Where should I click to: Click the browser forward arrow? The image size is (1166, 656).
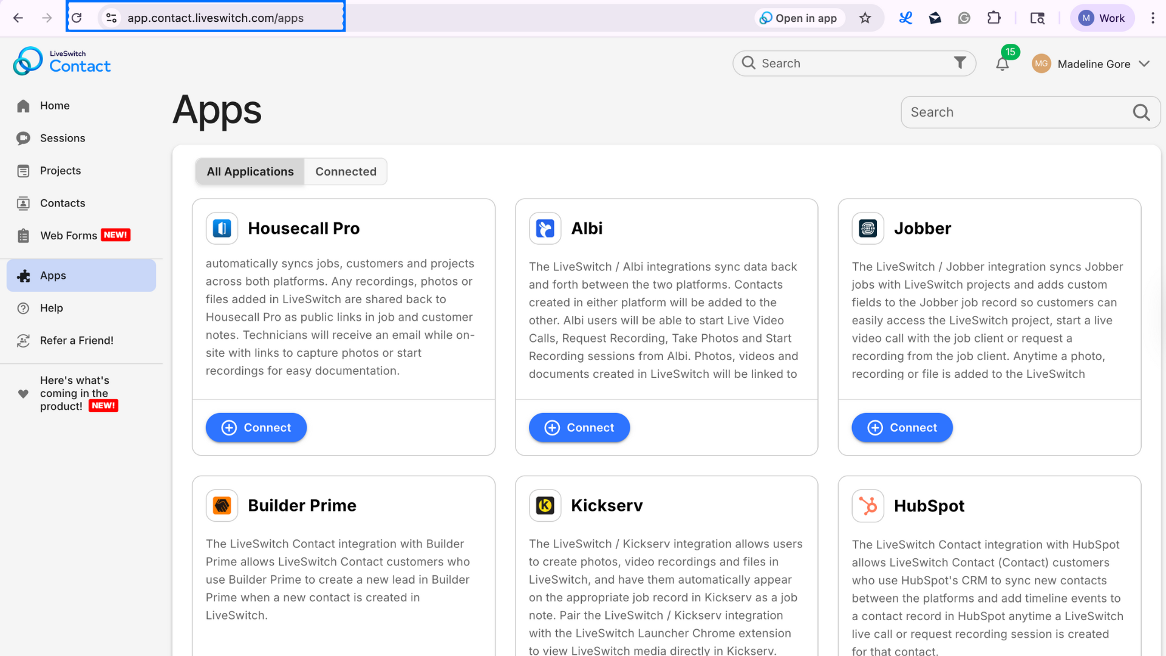point(47,18)
